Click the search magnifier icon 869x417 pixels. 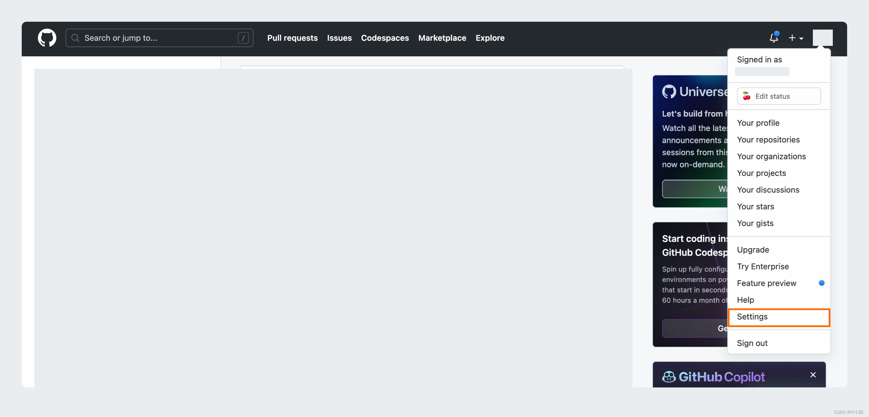pos(75,38)
